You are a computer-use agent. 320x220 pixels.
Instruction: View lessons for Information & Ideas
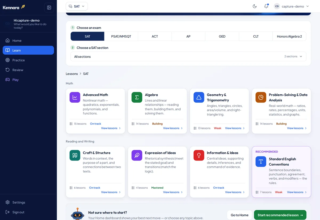(x=235, y=192)
